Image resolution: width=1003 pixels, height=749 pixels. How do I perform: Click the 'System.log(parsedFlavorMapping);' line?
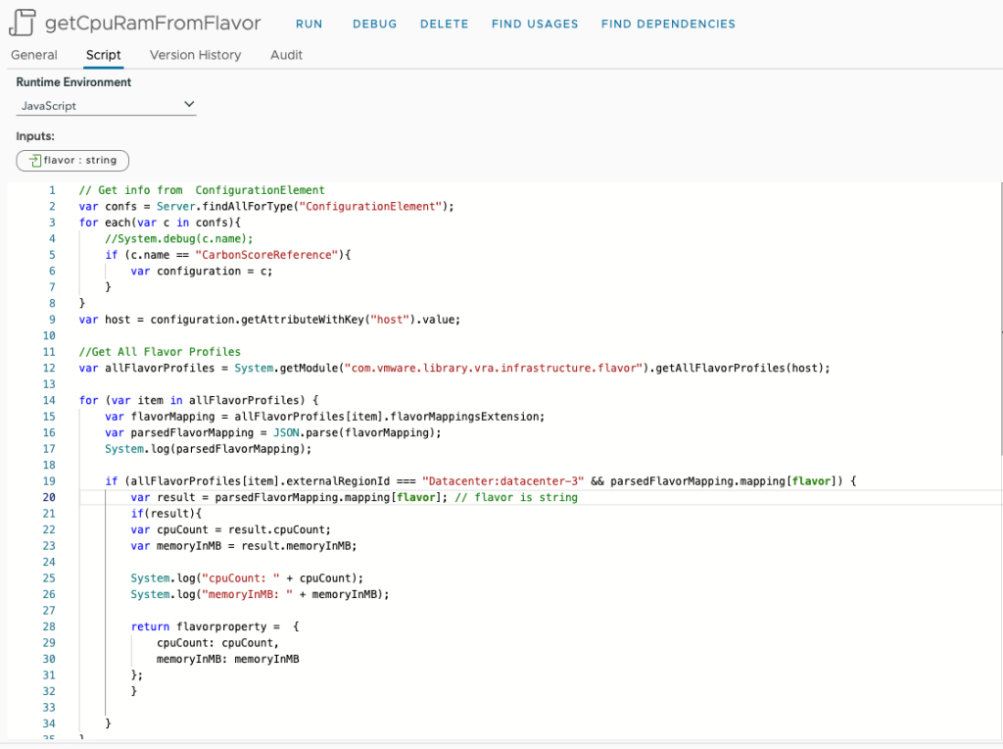pyautogui.click(x=209, y=449)
